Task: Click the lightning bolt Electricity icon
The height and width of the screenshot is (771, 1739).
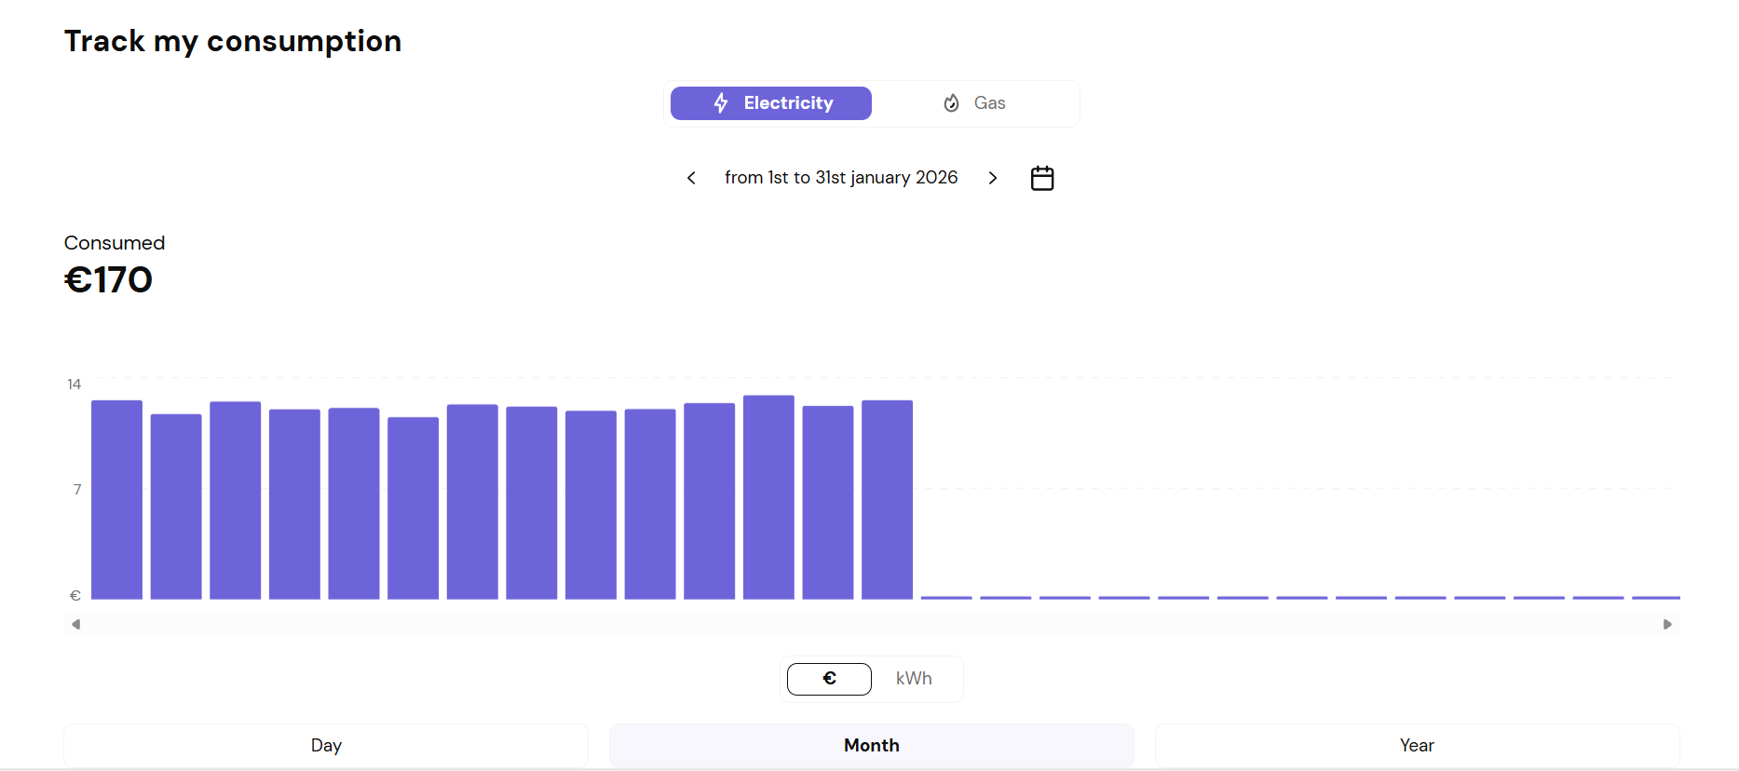Action: [x=721, y=103]
